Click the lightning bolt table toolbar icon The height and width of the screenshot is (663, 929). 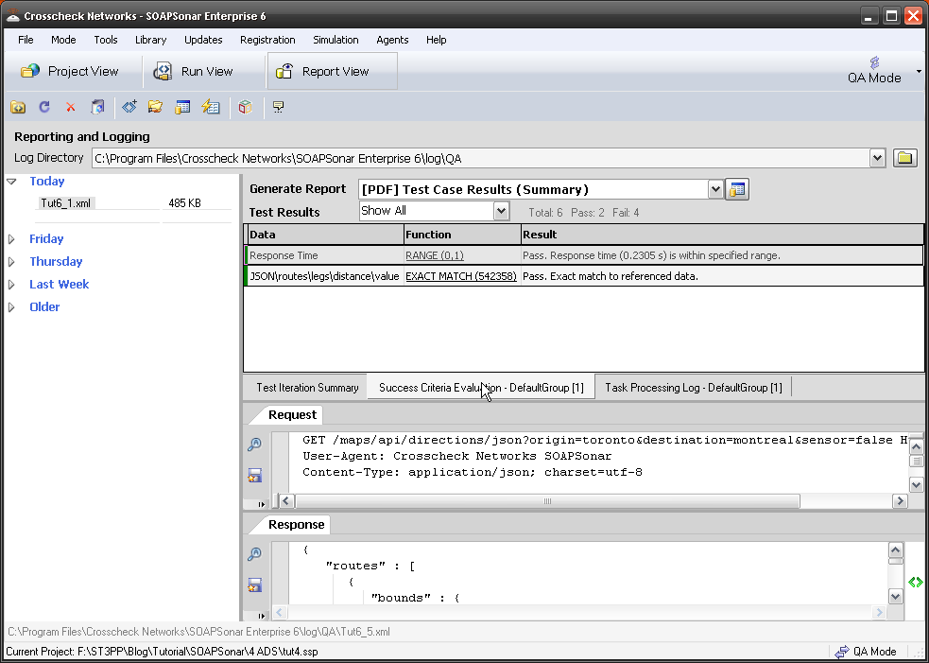211,107
